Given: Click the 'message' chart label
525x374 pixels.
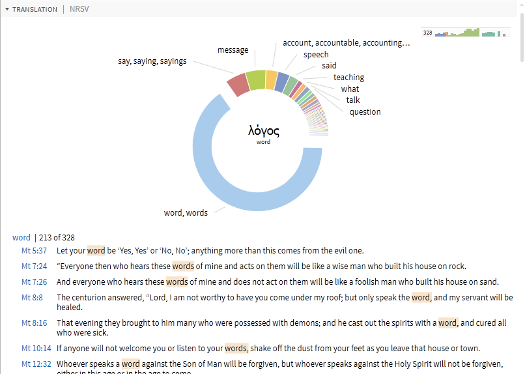Looking at the screenshot, I should (233, 50).
